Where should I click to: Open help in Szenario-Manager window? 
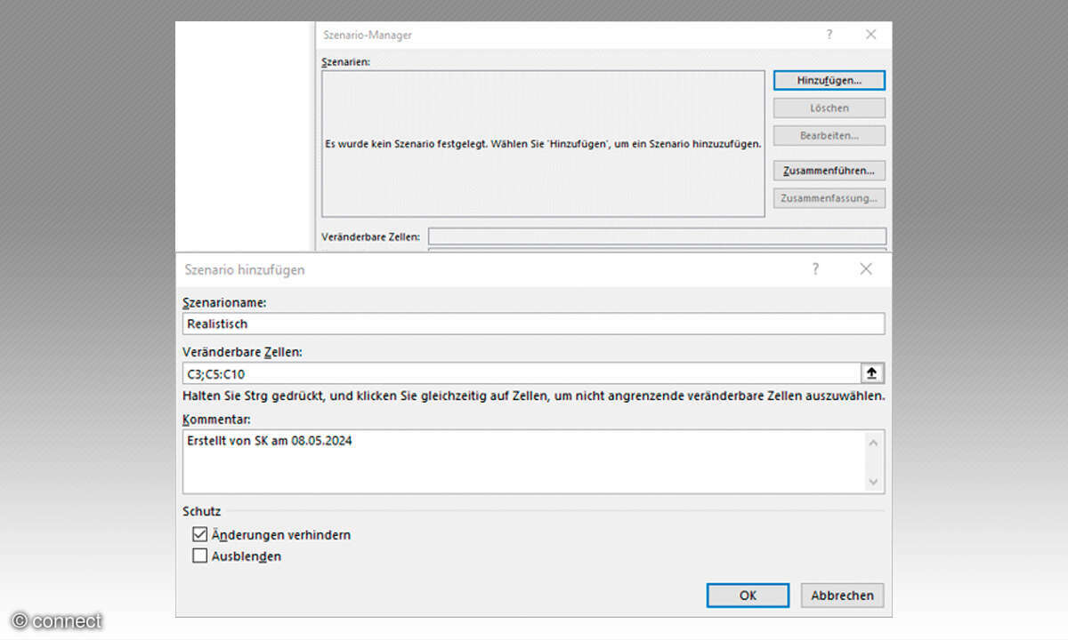pyautogui.click(x=829, y=35)
